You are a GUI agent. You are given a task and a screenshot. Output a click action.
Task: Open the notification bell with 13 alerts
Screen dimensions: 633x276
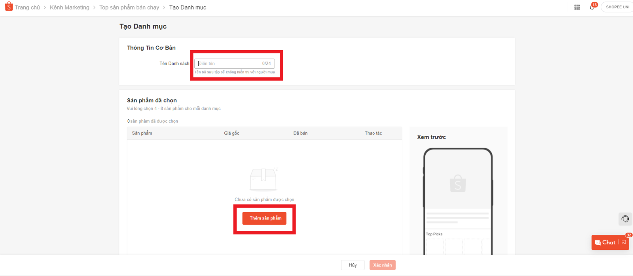click(x=592, y=7)
